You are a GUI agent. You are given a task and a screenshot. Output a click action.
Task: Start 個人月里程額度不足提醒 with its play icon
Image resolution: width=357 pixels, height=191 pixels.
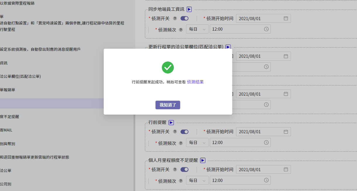pyautogui.click(x=203, y=160)
